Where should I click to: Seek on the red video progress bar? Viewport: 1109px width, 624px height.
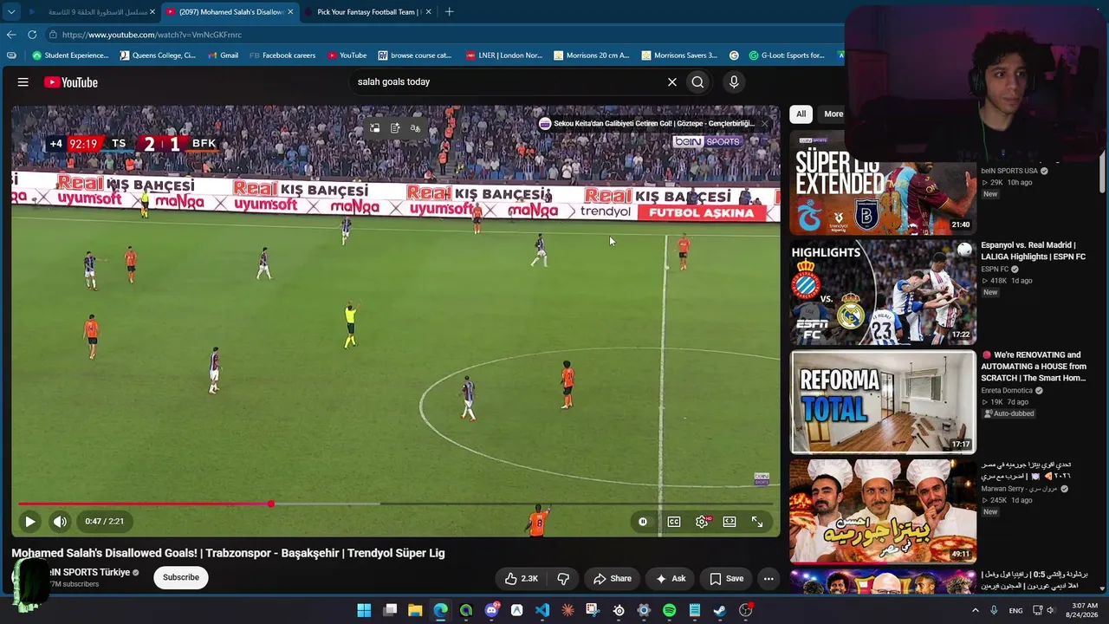point(396,504)
